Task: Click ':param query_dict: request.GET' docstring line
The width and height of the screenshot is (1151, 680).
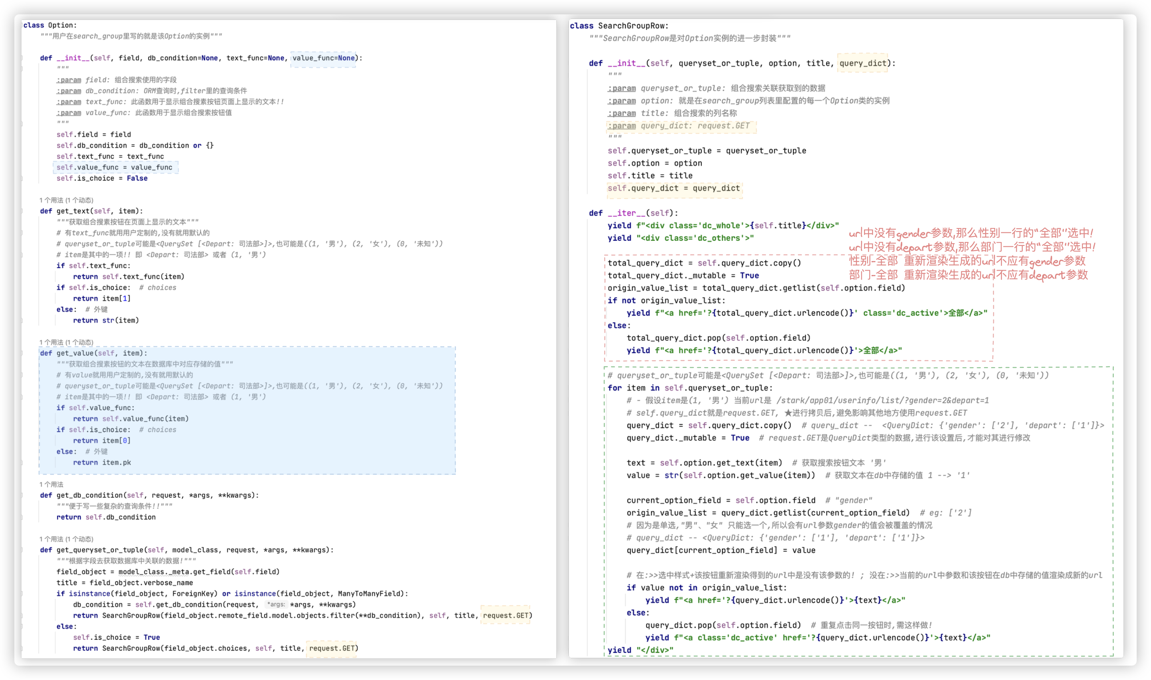Action: click(x=679, y=126)
